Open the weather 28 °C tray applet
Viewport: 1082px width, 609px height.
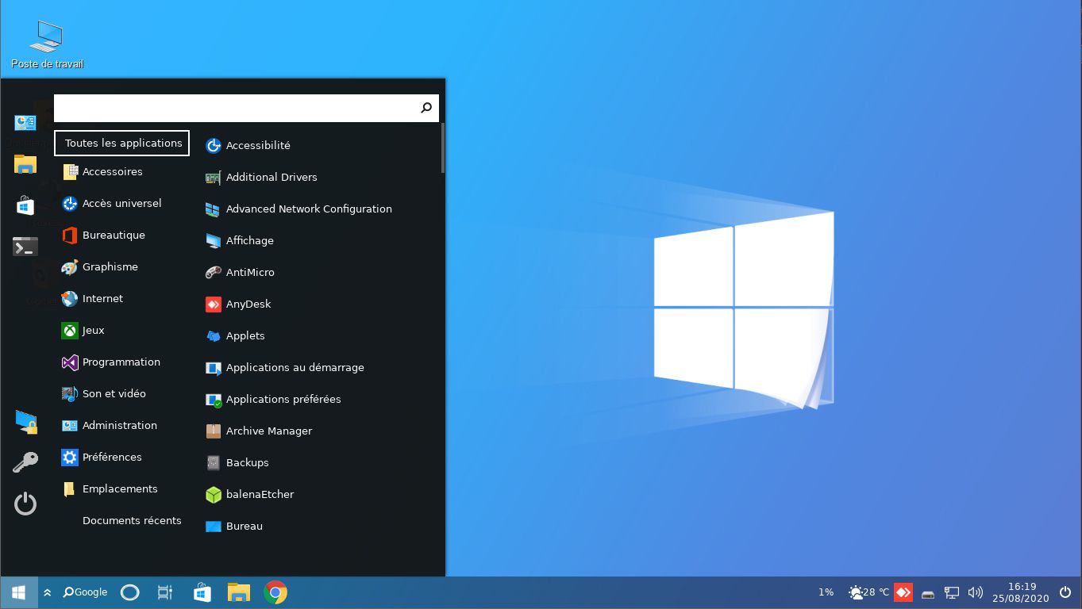(x=868, y=592)
